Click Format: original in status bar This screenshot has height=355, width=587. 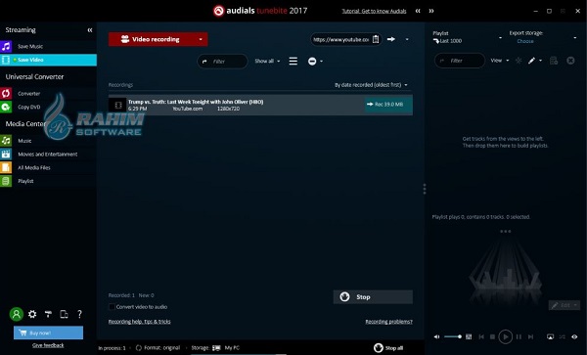click(158, 348)
